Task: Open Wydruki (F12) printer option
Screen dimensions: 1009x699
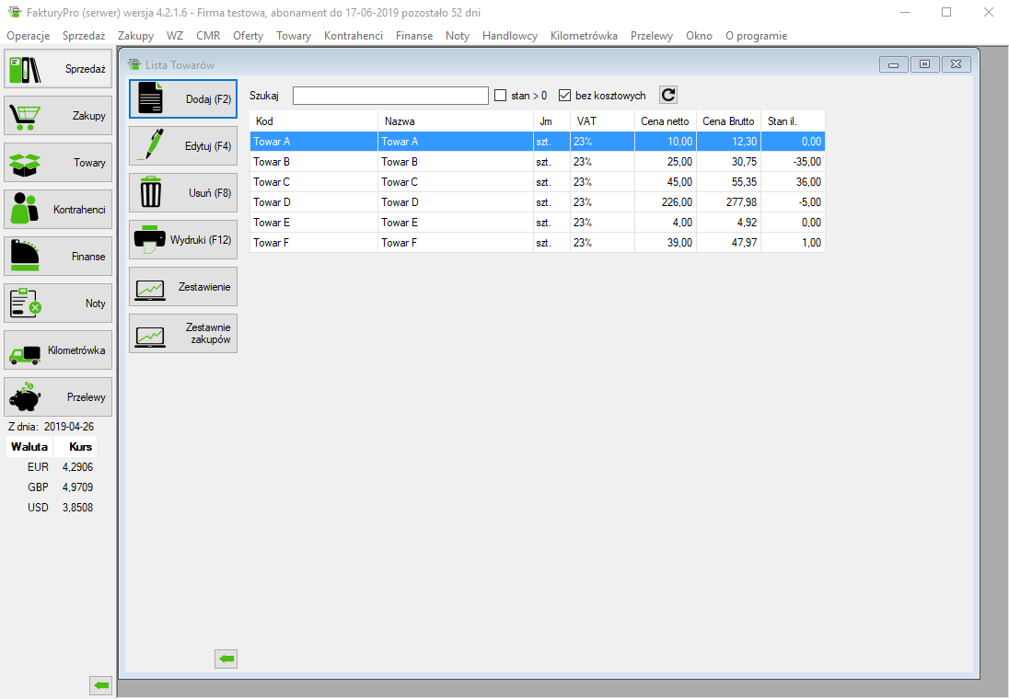Action: click(183, 240)
